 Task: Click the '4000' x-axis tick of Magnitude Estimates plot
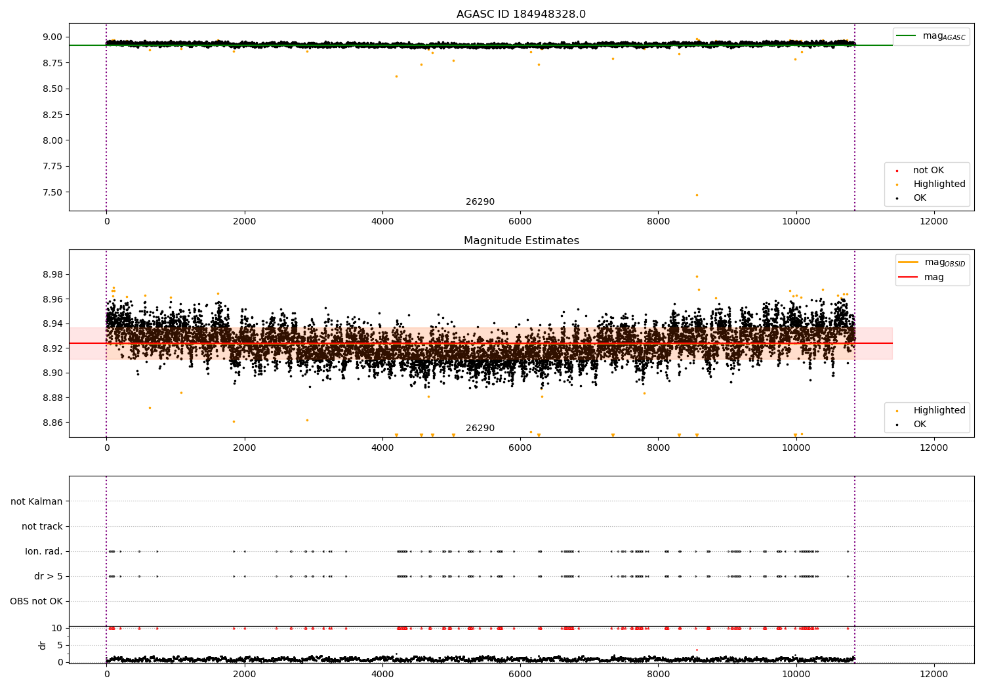pos(382,448)
